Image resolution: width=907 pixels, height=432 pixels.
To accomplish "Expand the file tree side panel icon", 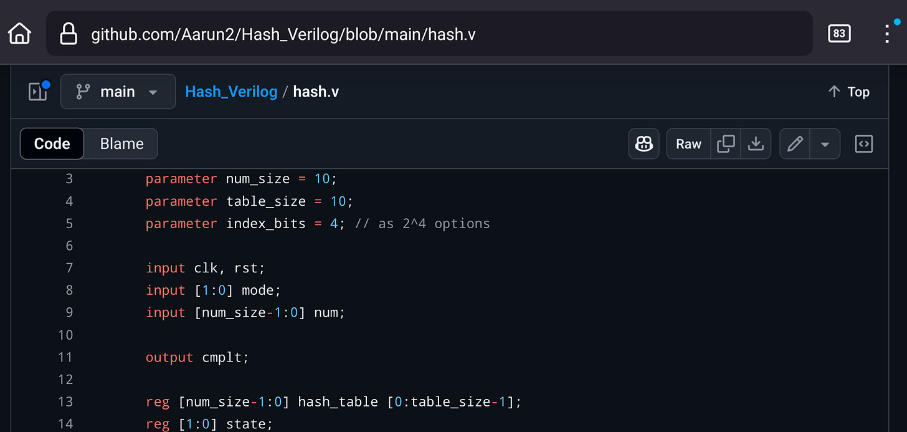I will pos(39,92).
